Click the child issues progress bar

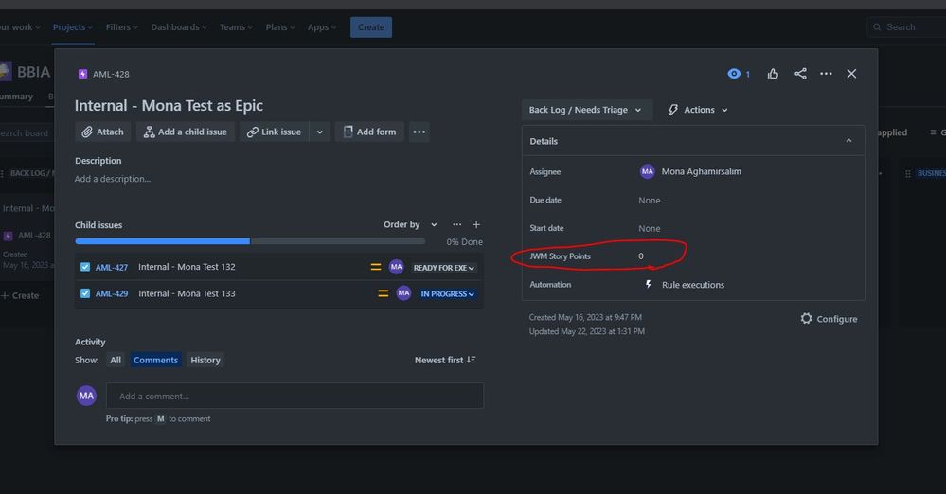250,241
